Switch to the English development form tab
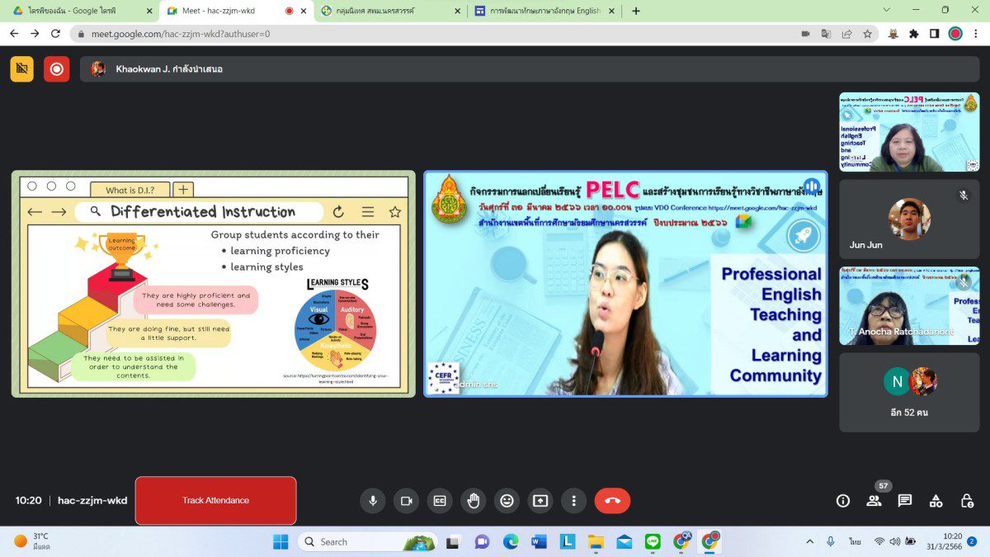The height and width of the screenshot is (557, 990). click(544, 11)
